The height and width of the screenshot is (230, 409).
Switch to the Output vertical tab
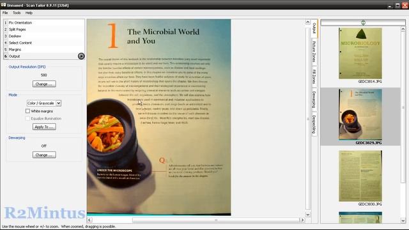click(314, 28)
